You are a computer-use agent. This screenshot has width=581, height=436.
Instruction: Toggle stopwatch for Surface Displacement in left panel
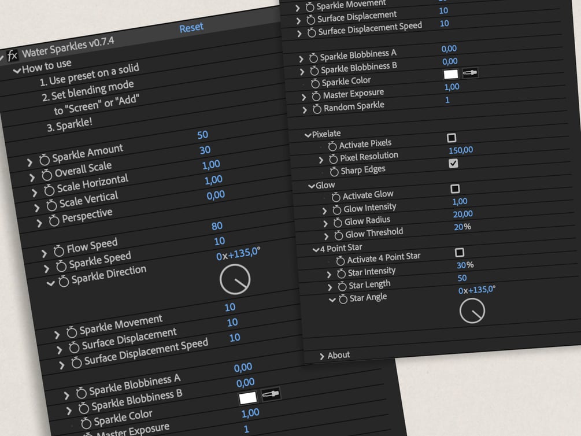coord(74,347)
